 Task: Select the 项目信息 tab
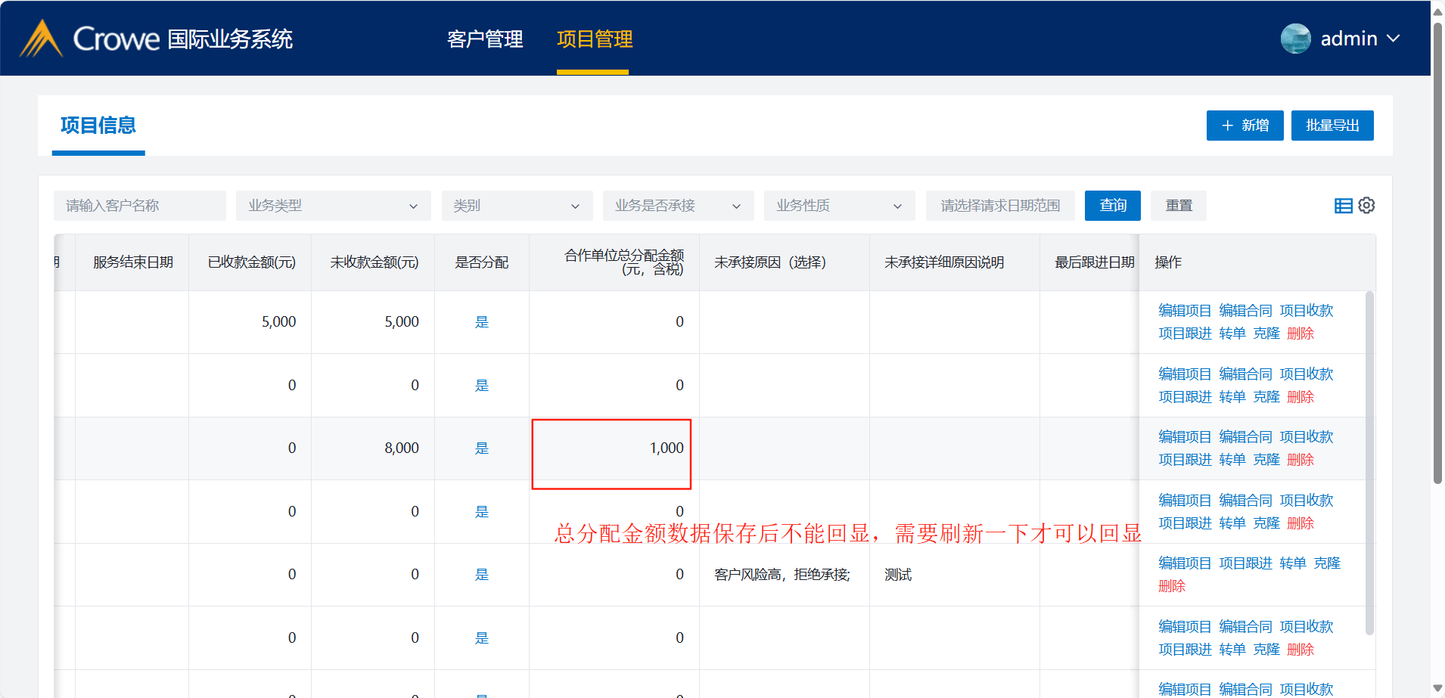coord(98,126)
